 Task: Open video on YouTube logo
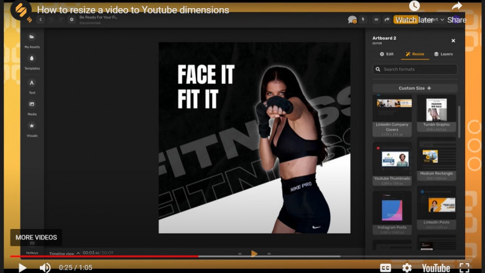coord(436,268)
